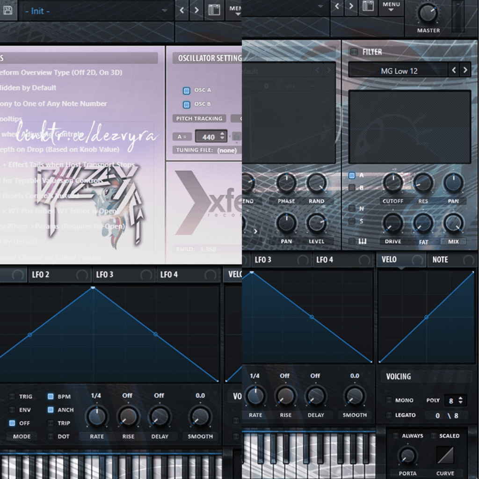This screenshot has width=479, height=479.
Task: Select next filter type with right arrow
Action: (x=464, y=71)
